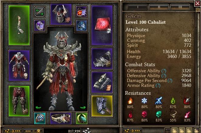Click Armor Rating help question mark
Image resolution: width=201 pixels, height=133 pixels.
pos(158,85)
